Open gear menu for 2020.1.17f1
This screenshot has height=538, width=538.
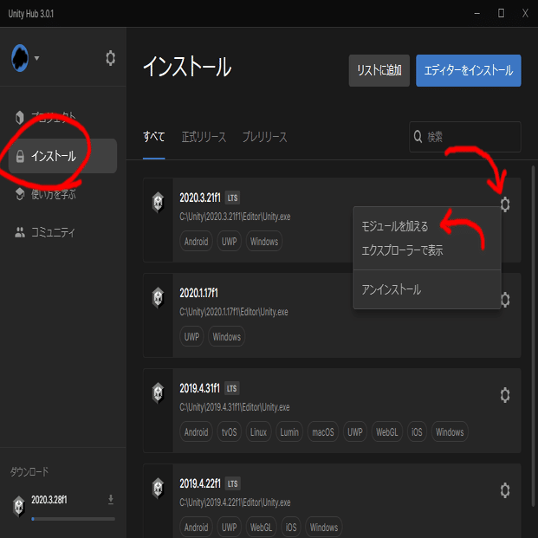[x=505, y=300]
